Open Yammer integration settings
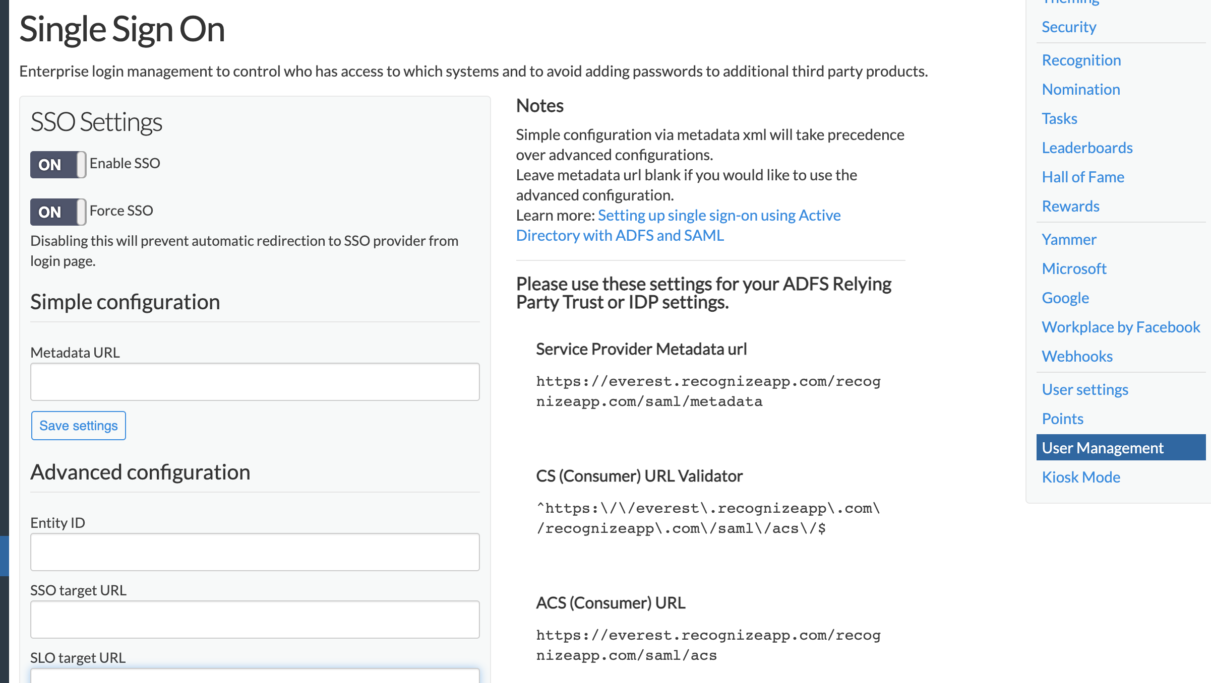 click(x=1069, y=239)
